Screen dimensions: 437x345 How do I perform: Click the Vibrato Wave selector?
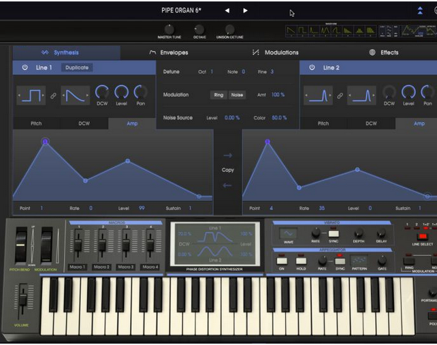[288, 233]
